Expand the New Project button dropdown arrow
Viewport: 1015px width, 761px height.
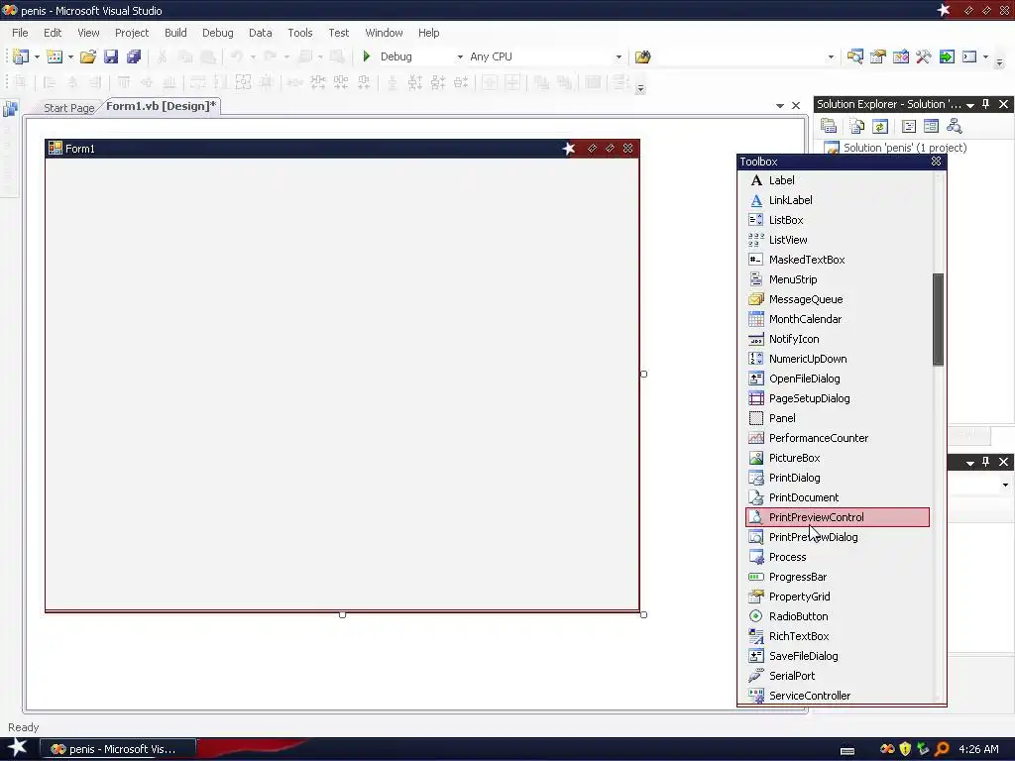click(x=37, y=56)
